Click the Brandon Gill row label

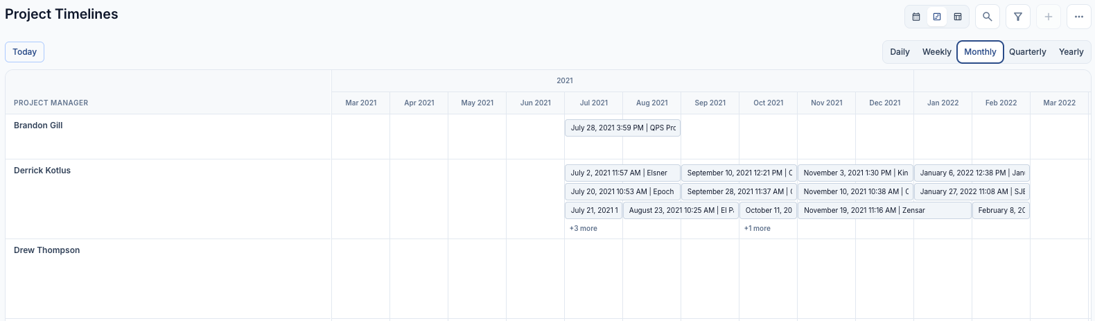coord(38,125)
